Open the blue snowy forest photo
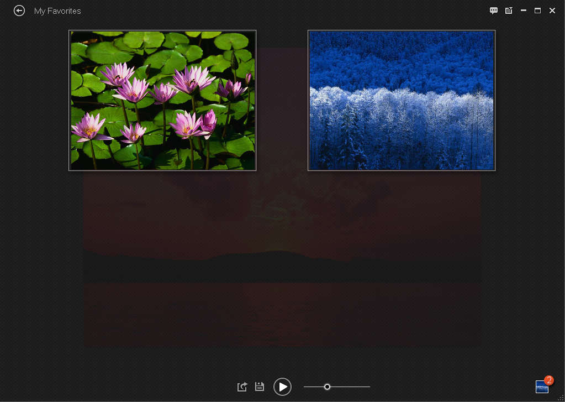Viewport: 565px width, 402px height. point(402,100)
